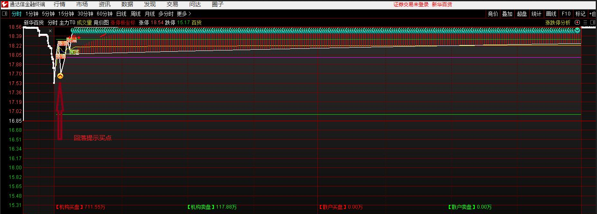Click the last teal chevron marker at the chart's right end
The image size is (597, 214).
pos(578,30)
